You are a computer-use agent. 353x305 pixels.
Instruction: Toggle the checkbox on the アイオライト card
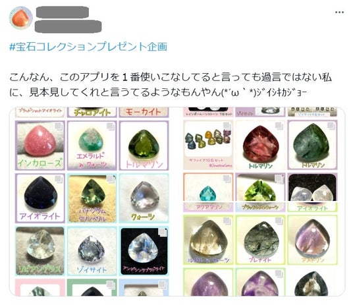point(59,179)
